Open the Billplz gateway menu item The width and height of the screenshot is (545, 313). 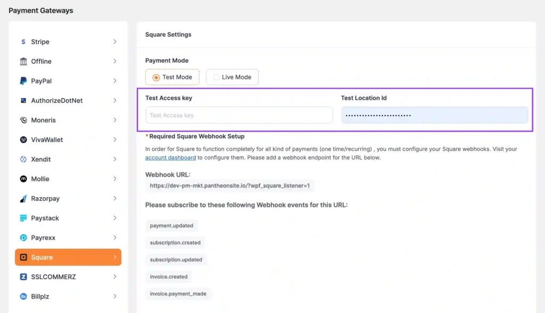pos(68,297)
